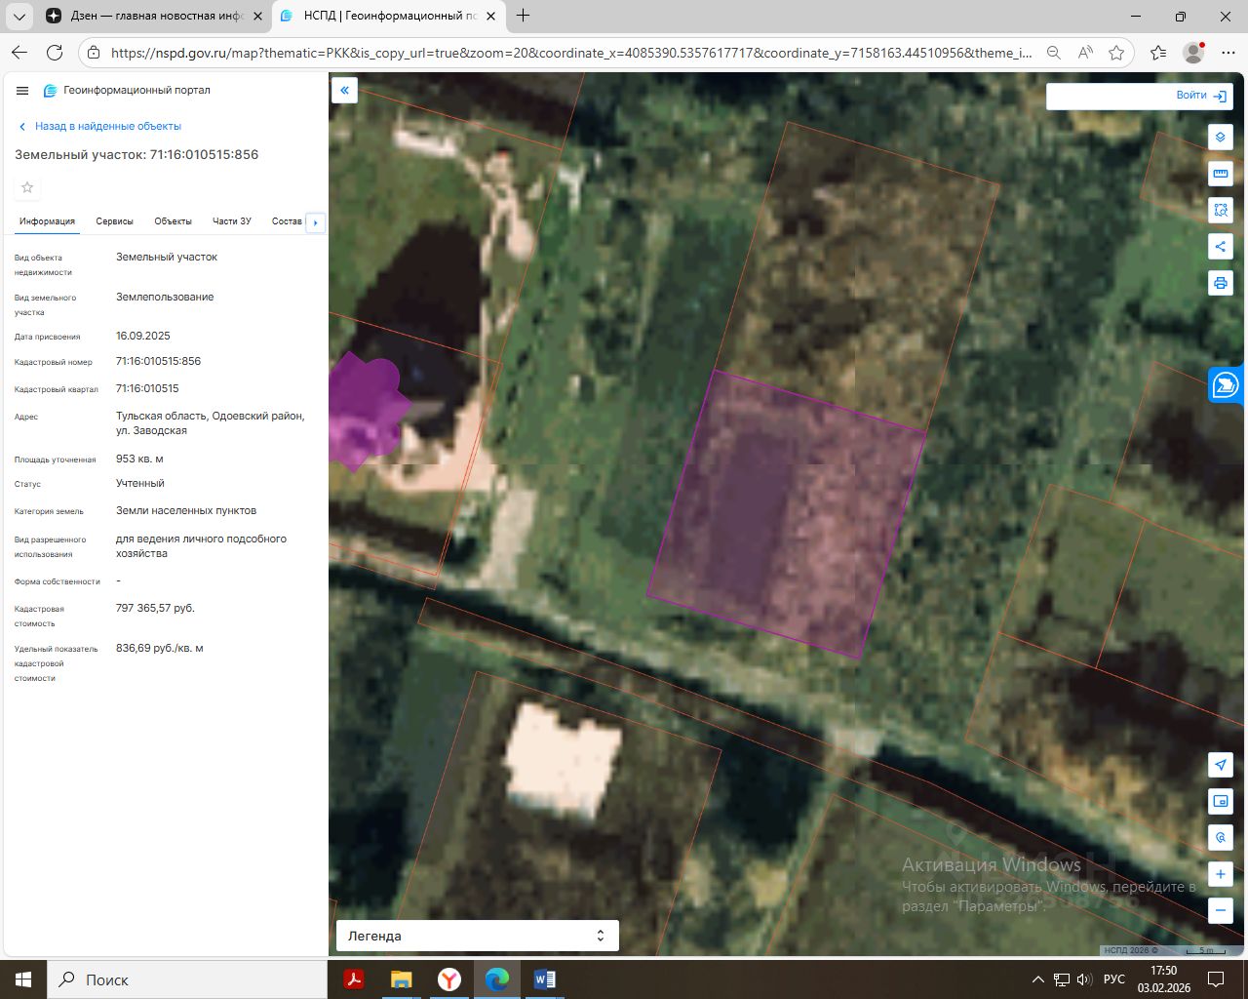Select the area search tool
Image resolution: width=1248 pixels, height=999 pixels.
point(1221,210)
